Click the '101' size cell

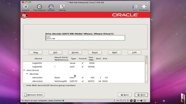[92, 78]
